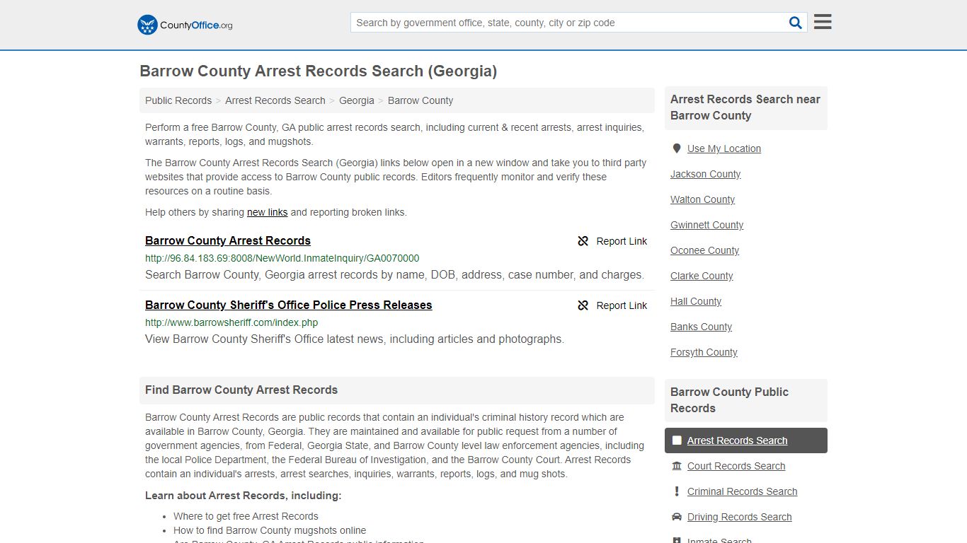Open Clarke County arrest records
This screenshot has width=967, height=543.
click(x=702, y=276)
